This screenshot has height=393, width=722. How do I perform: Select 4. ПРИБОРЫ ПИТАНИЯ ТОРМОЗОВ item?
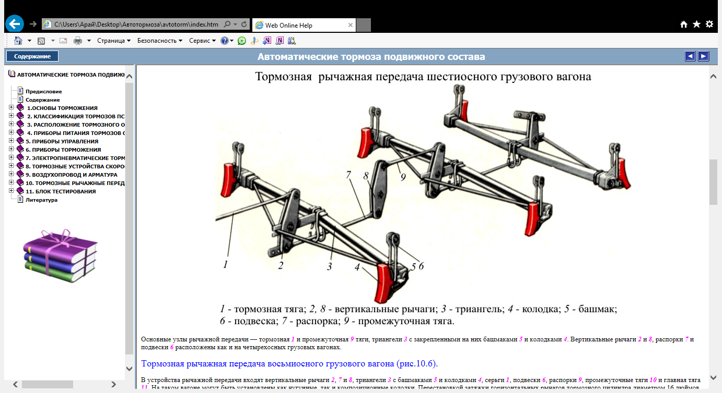(x=75, y=133)
